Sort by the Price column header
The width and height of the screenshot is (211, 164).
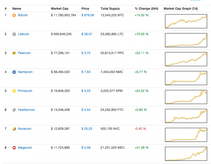85,9
